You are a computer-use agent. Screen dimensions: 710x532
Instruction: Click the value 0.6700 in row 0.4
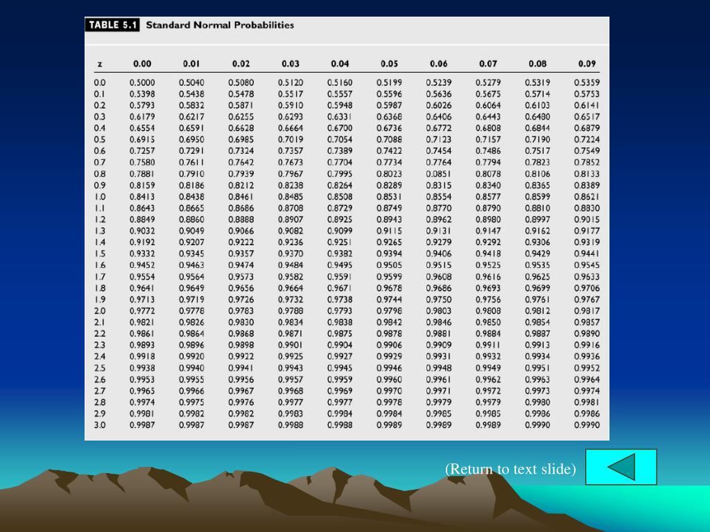(x=340, y=128)
